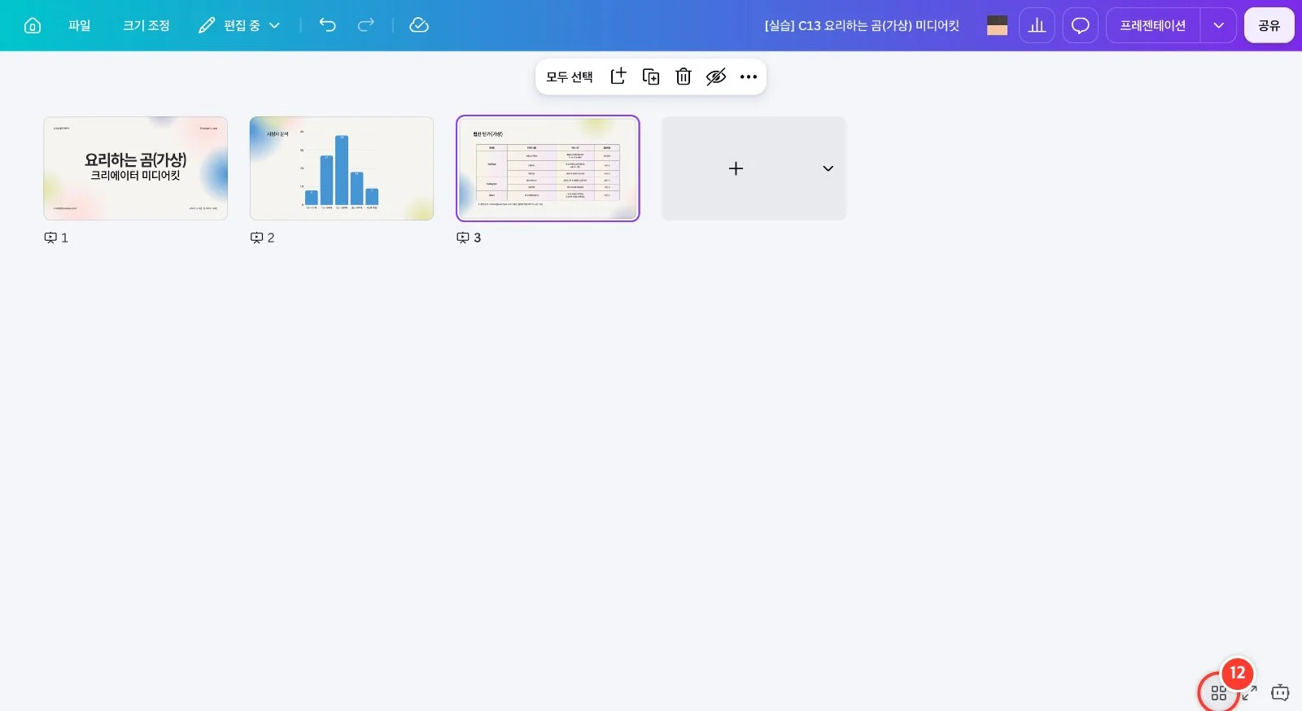Expand the add page options chevron

tap(828, 168)
